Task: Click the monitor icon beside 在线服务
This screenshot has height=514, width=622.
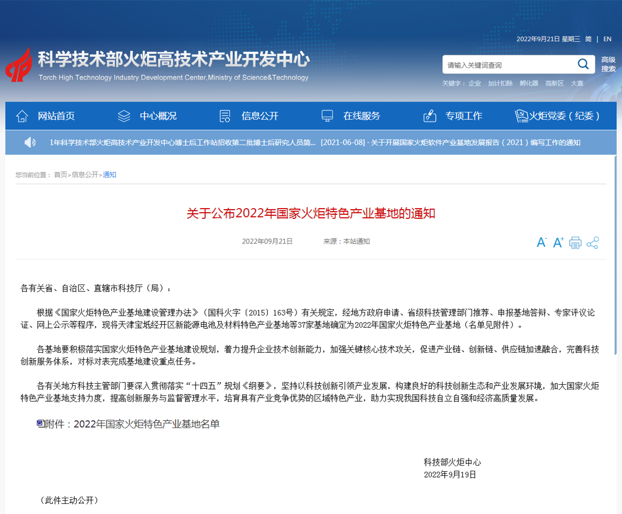Action: click(x=327, y=116)
